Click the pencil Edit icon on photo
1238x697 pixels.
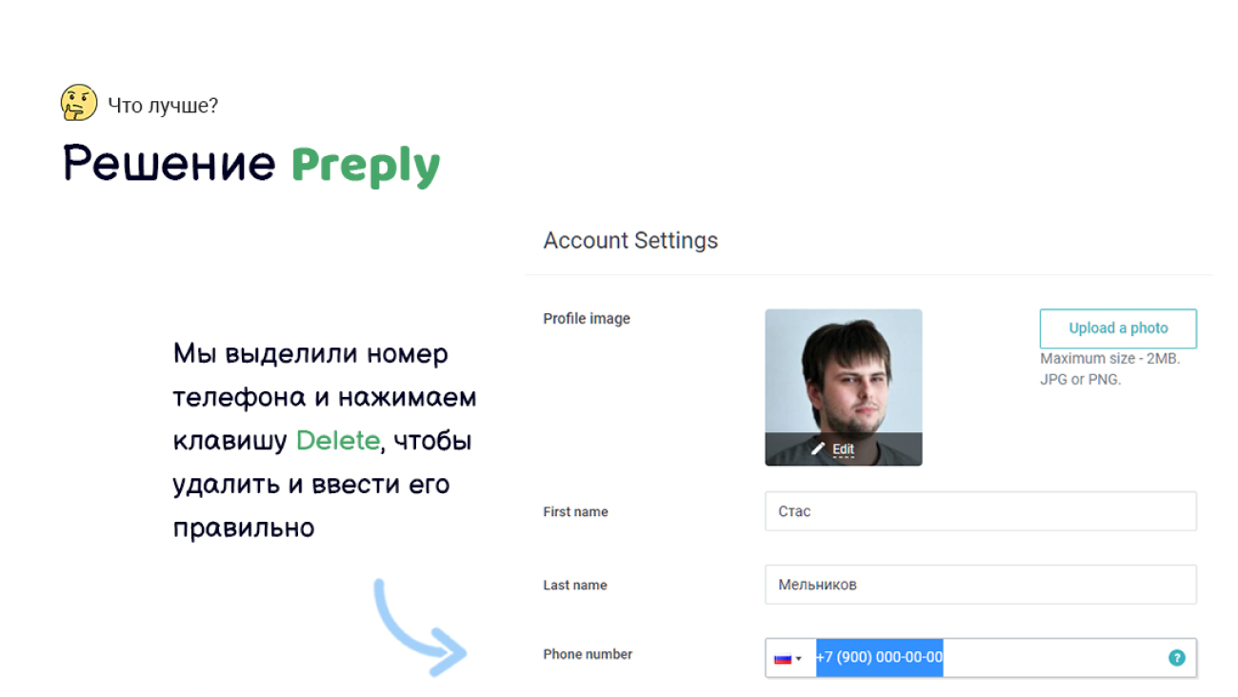tap(817, 448)
